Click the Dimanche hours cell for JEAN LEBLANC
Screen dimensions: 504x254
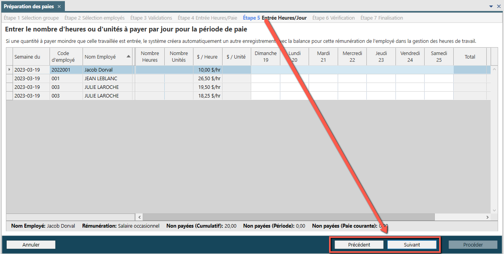[x=266, y=78]
